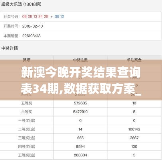The width and height of the screenshot is (162, 160).
Task: Select the '五等奖' row label without (追)
Action: 27,103
